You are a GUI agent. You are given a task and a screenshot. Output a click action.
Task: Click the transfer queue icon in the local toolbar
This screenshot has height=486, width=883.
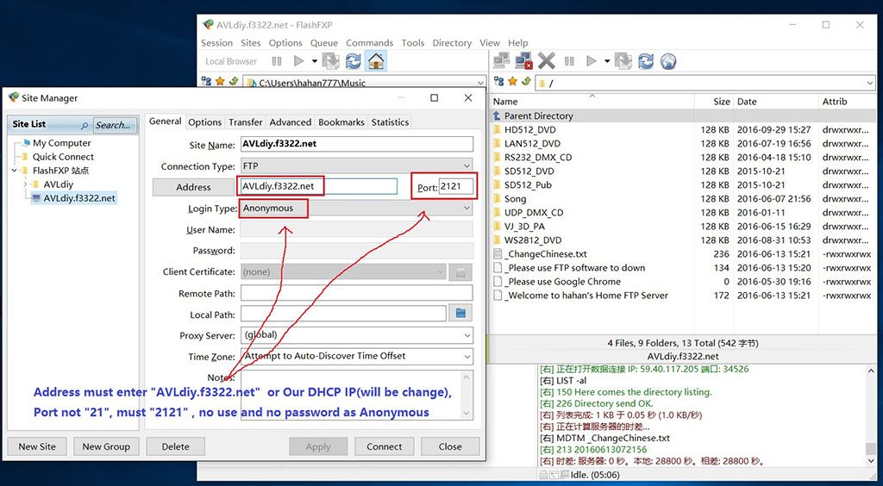click(332, 60)
